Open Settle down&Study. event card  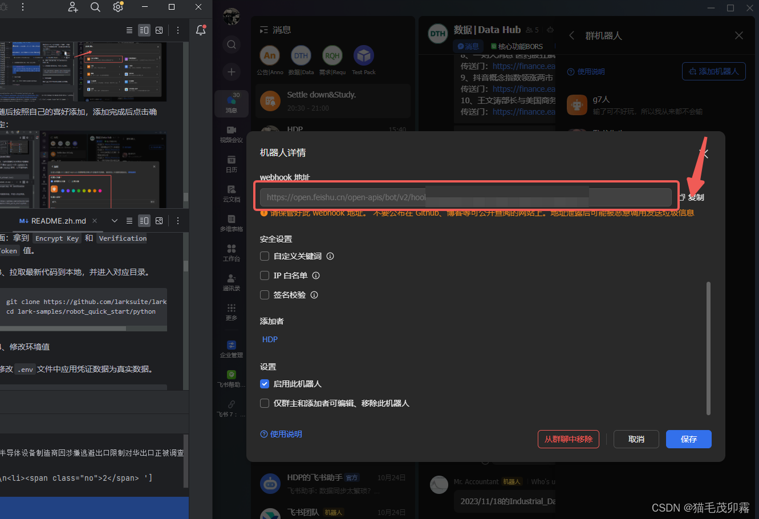333,101
